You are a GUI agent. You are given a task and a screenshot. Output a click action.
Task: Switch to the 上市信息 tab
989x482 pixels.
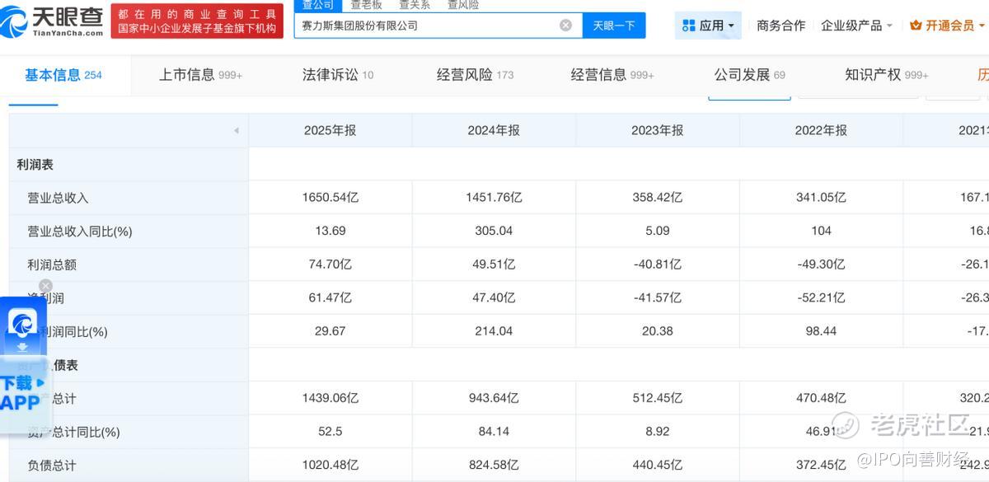point(200,75)
